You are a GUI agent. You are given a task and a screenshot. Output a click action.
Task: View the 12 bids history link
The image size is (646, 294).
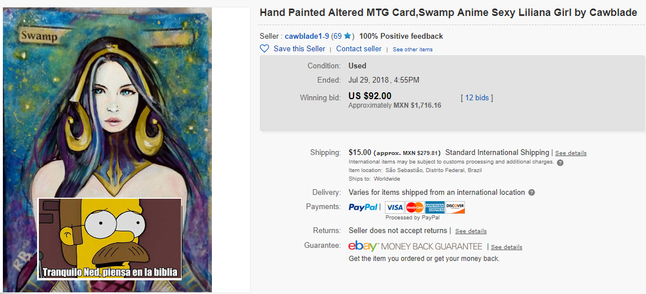(x=477, y=98)
